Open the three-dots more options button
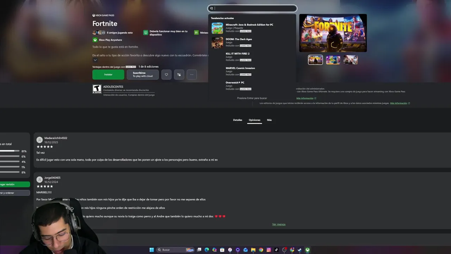 [x=192, y=74]
